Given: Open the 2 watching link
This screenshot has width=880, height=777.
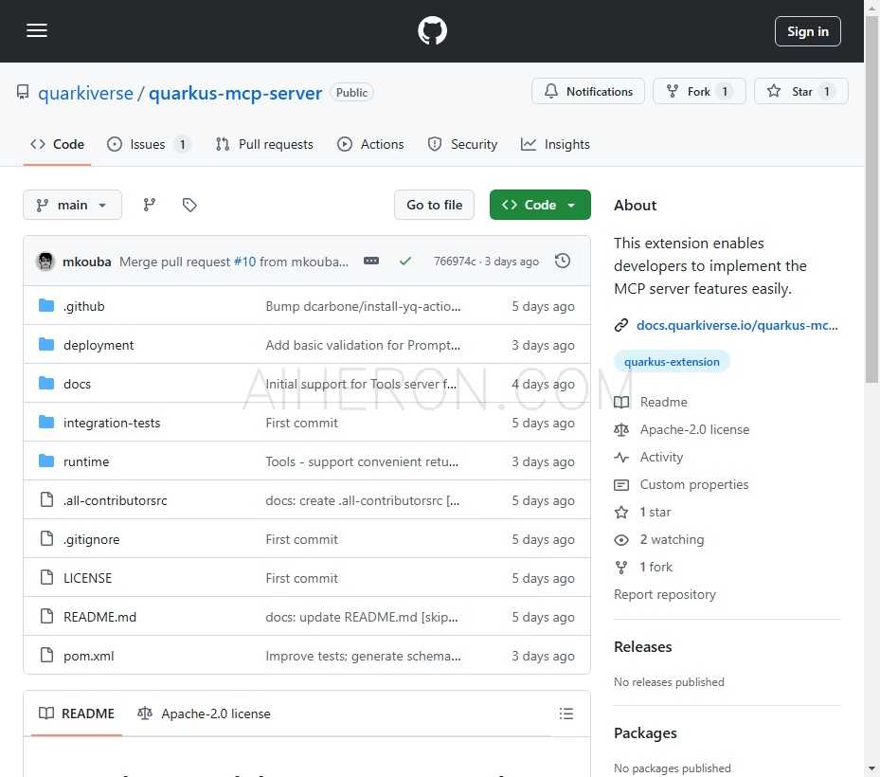Looking at the screenshot, I should coord(672,539).
